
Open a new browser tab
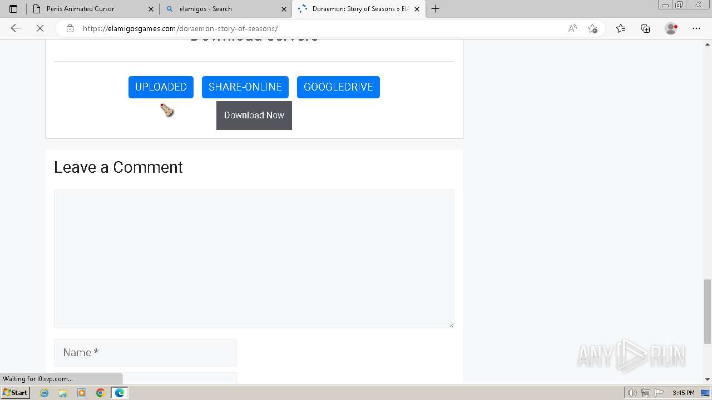point(436,9)
